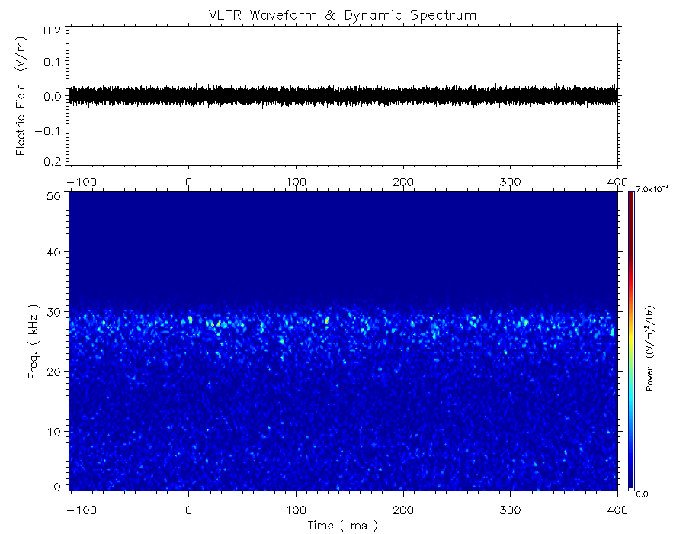Click the "Time ( ms )" axis label
686x534 pixels.
342,525
